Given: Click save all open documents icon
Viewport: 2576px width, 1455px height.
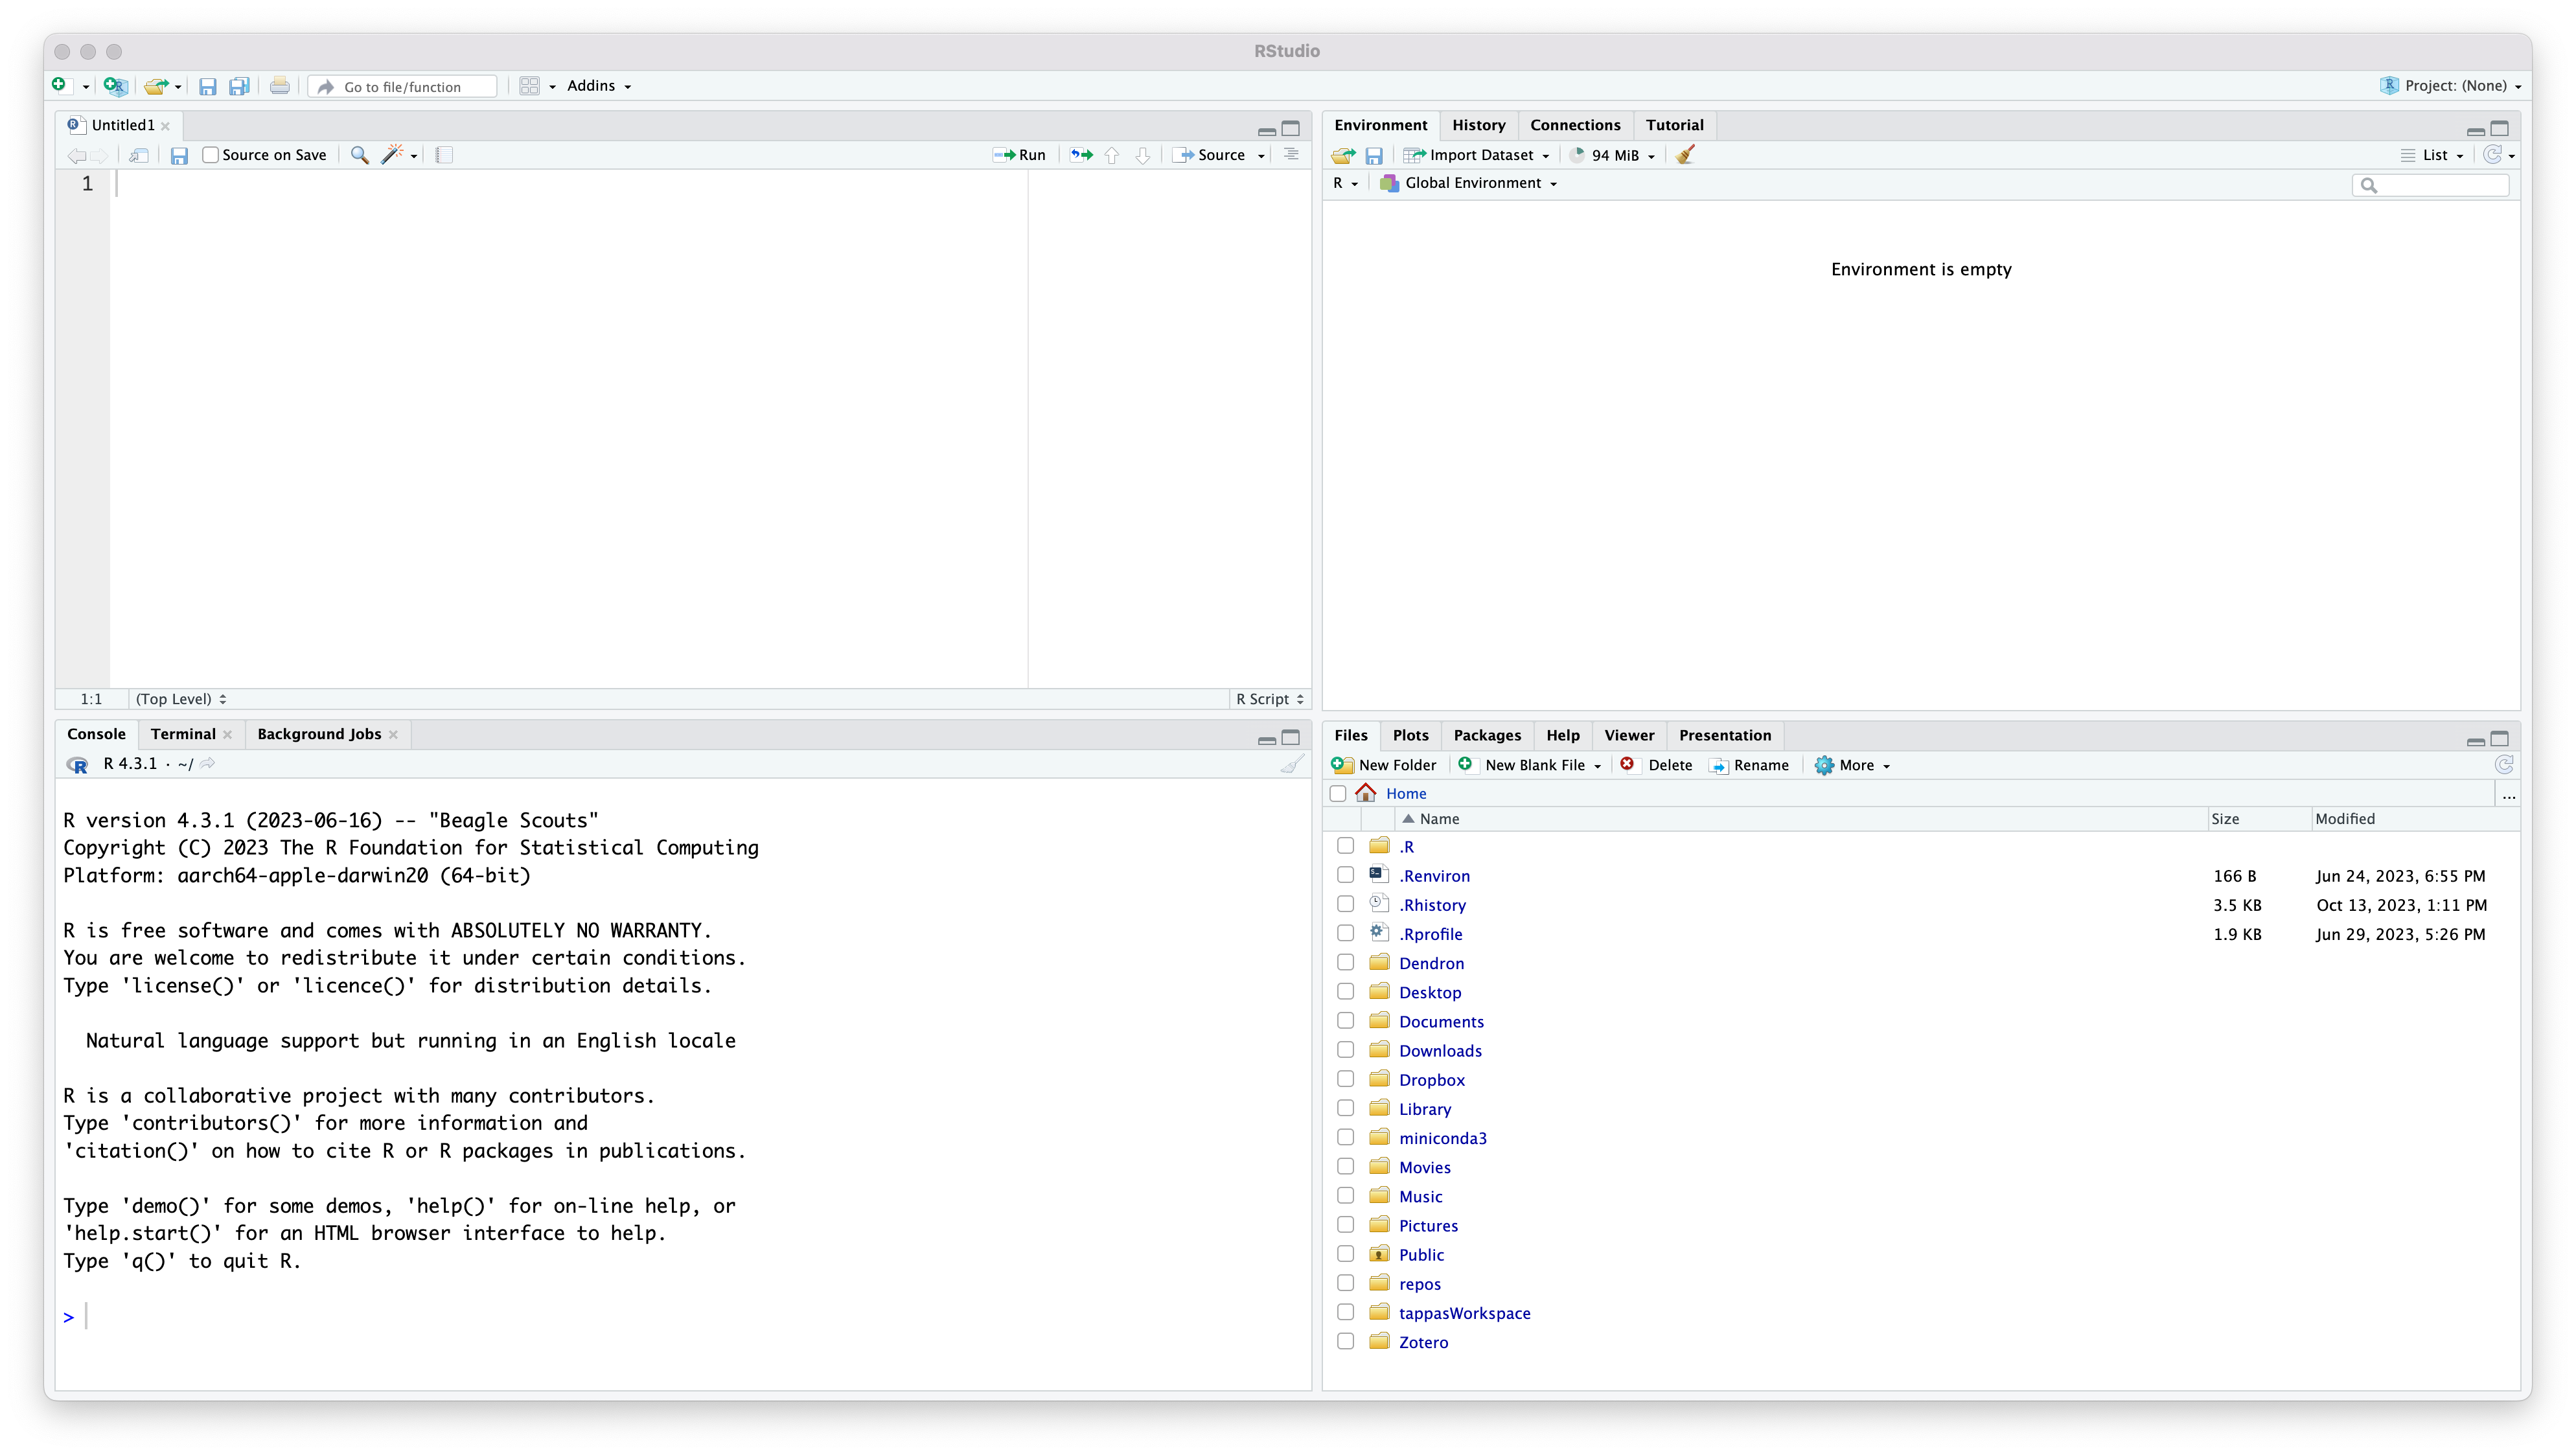Looking at the screenshot, I should point(239,86).
